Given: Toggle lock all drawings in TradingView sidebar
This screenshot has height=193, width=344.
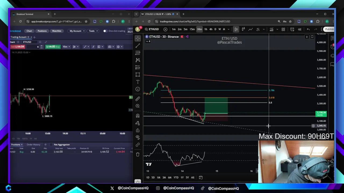Looking at the screenshot, I should (x=138, y=130).
